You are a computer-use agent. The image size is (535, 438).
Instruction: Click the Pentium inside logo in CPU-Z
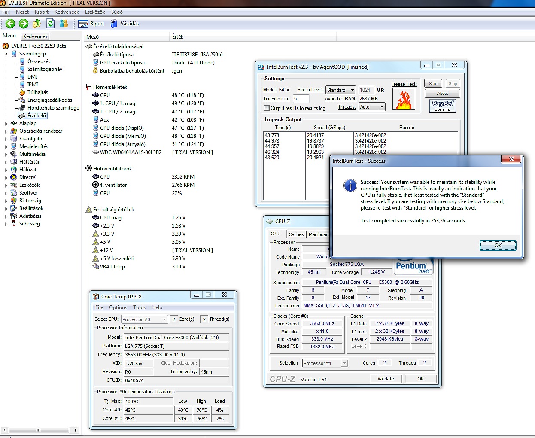413,266
